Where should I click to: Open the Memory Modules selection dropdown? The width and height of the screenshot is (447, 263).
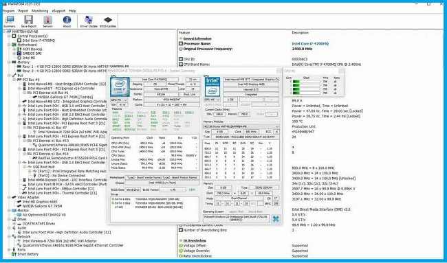click(241, 126)
